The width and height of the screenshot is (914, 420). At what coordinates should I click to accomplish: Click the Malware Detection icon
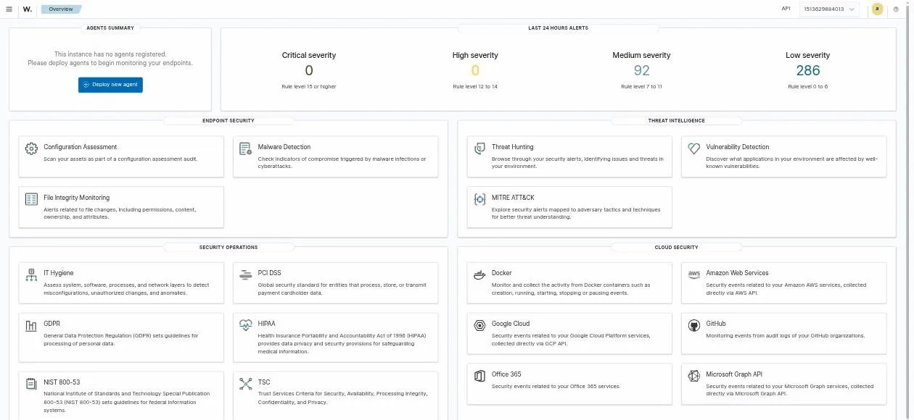click(x=244, y=148)
